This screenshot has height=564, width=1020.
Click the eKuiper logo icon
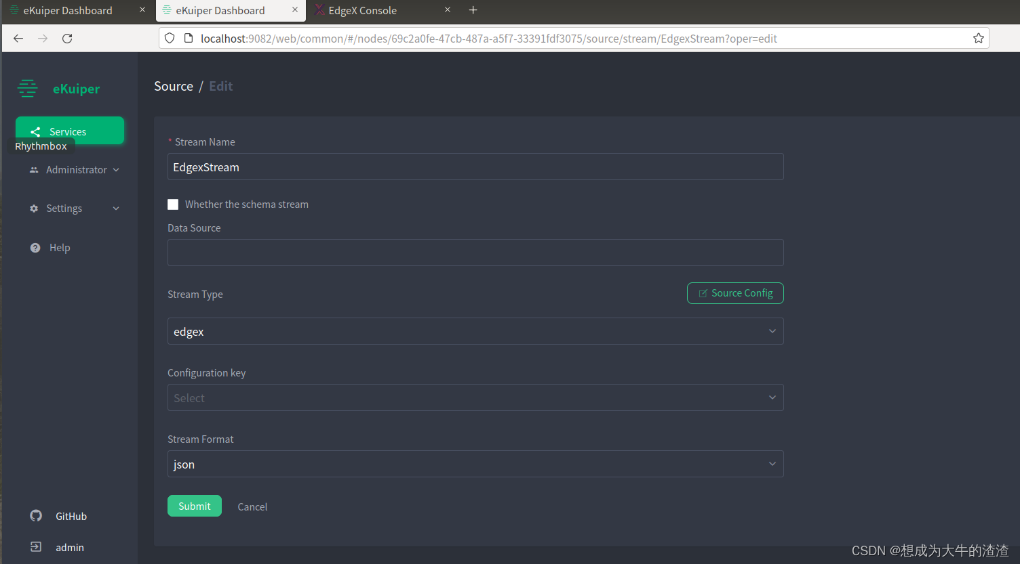pyautogui.click(x=28, y=88)
